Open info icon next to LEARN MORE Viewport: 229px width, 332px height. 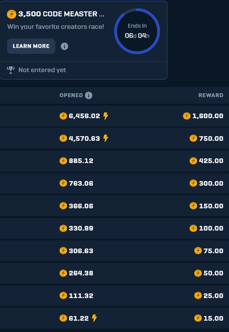[65, 46]
